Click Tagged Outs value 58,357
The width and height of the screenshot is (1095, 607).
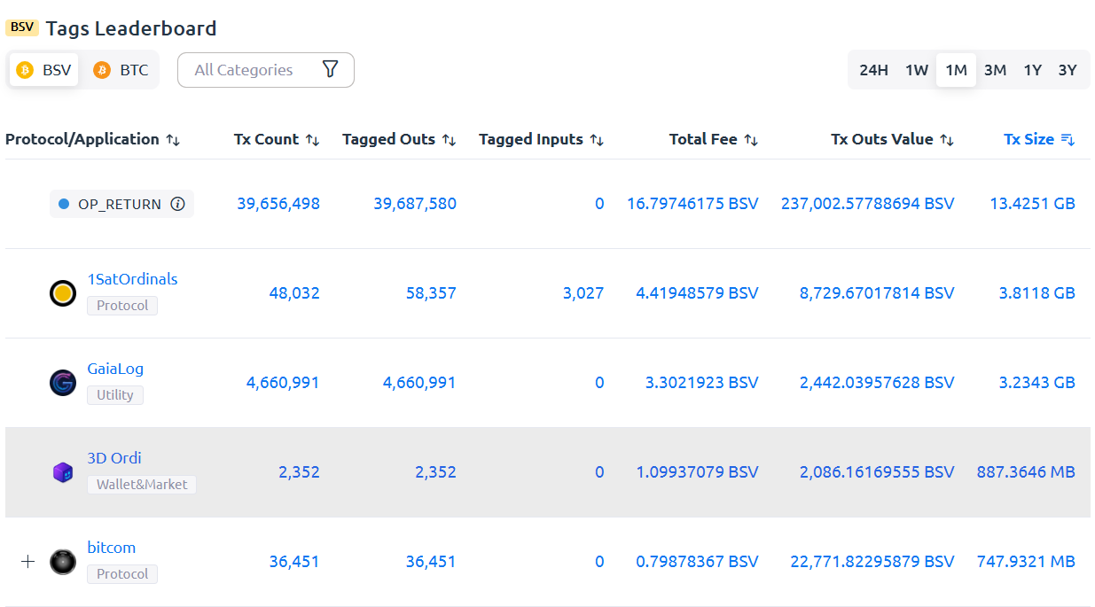pos(432,293)
